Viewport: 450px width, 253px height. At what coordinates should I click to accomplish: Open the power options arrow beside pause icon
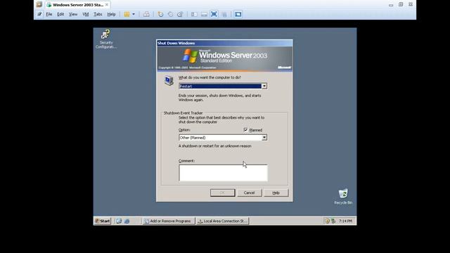[x=134, y=14]
